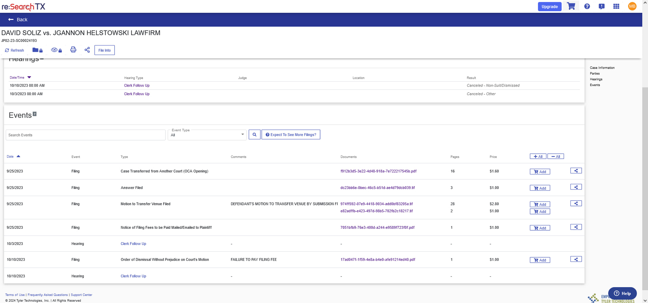Click the re:SearchTX logo
Image resolution: width=648 pixels, height=303 pixels.
coord(23,6)
